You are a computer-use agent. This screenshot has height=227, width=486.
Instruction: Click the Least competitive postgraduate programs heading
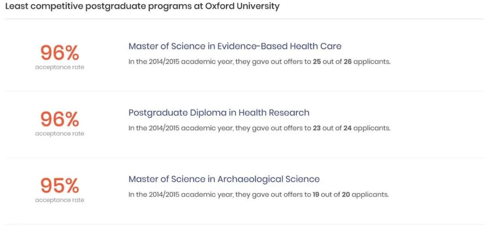coord(142,6)
